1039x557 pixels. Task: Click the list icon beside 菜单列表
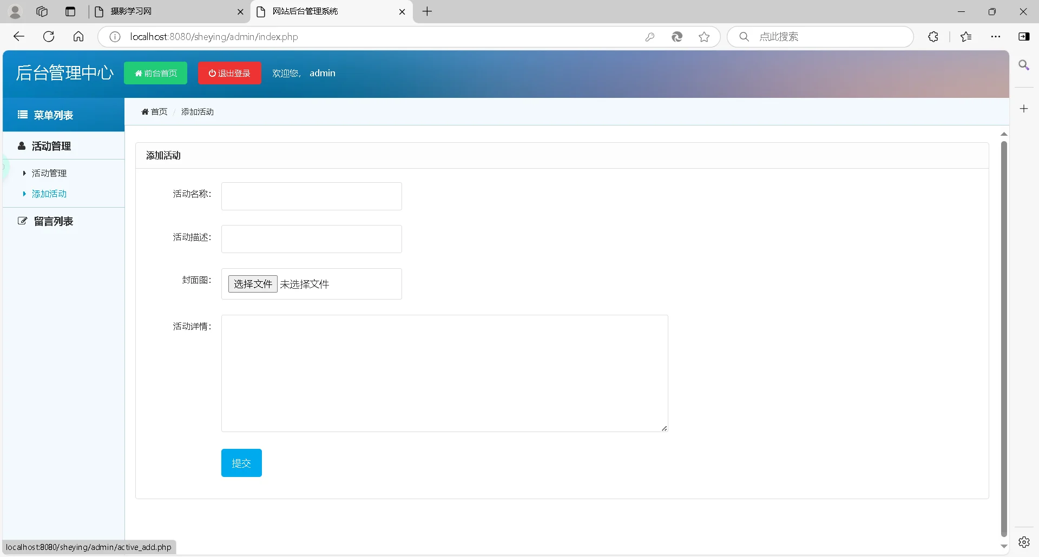point(22,115)
